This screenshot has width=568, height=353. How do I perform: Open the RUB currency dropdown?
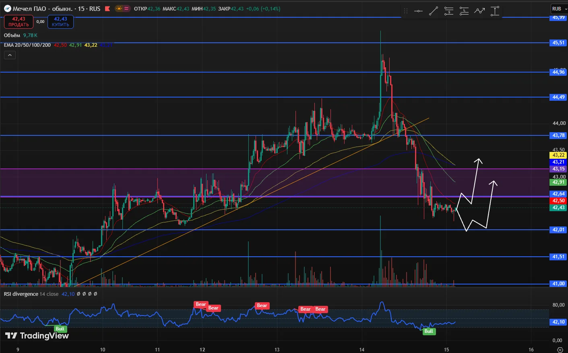[559, 8]
